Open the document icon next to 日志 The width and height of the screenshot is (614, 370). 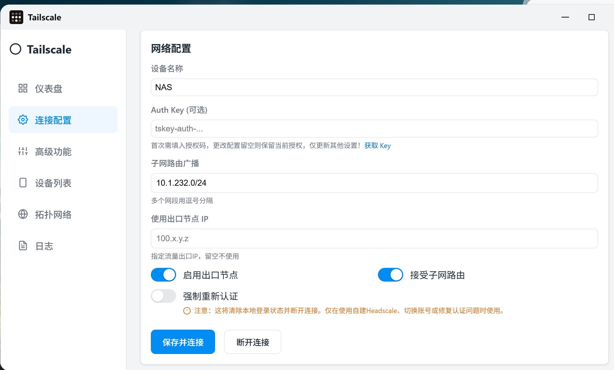23,246
